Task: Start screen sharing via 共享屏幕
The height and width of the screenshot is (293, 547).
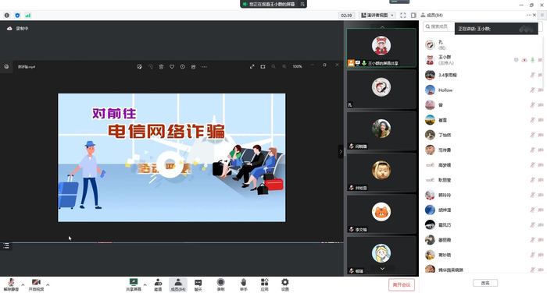Action: click(x=134, y=284)
